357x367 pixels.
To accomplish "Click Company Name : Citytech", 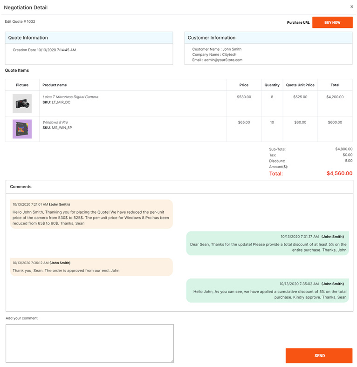I will (x=214, y=54).
